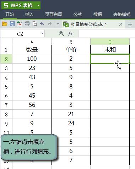Click the zoom search icon beside fx
The image size is (135, 169).
tap(61, 34)
